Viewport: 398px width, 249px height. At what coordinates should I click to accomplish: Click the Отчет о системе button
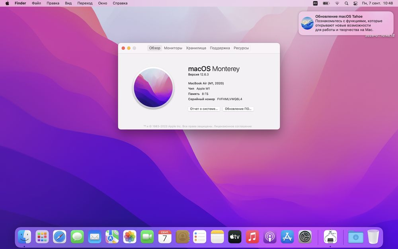pos(204,109)
